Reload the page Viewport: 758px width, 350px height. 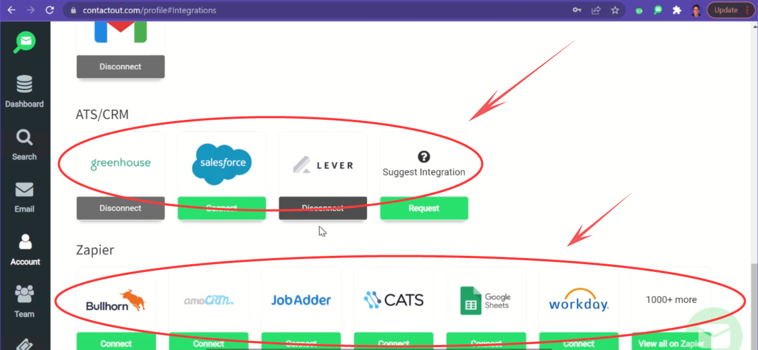click(x=50, y=10)
